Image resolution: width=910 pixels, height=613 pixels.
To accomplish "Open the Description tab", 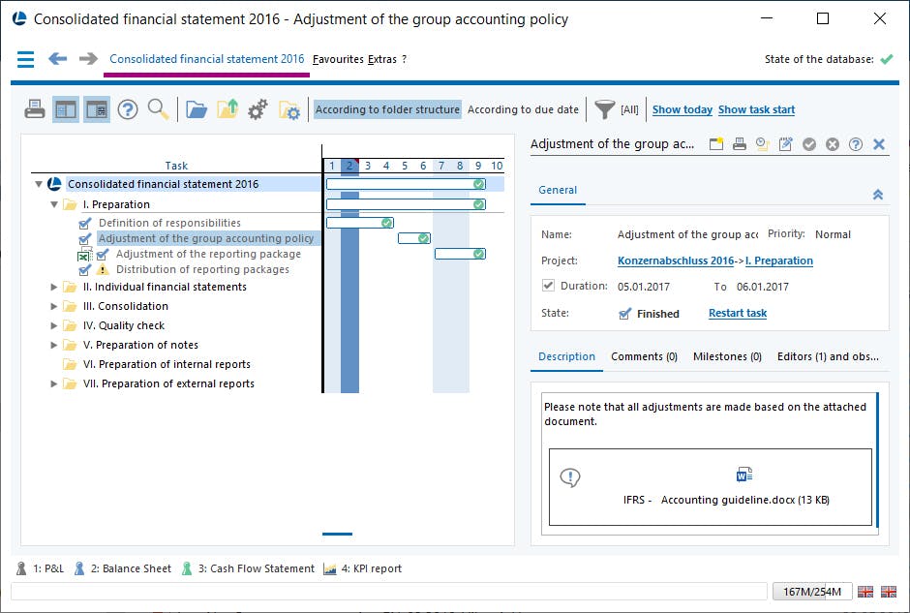I will tap(566, 356).
